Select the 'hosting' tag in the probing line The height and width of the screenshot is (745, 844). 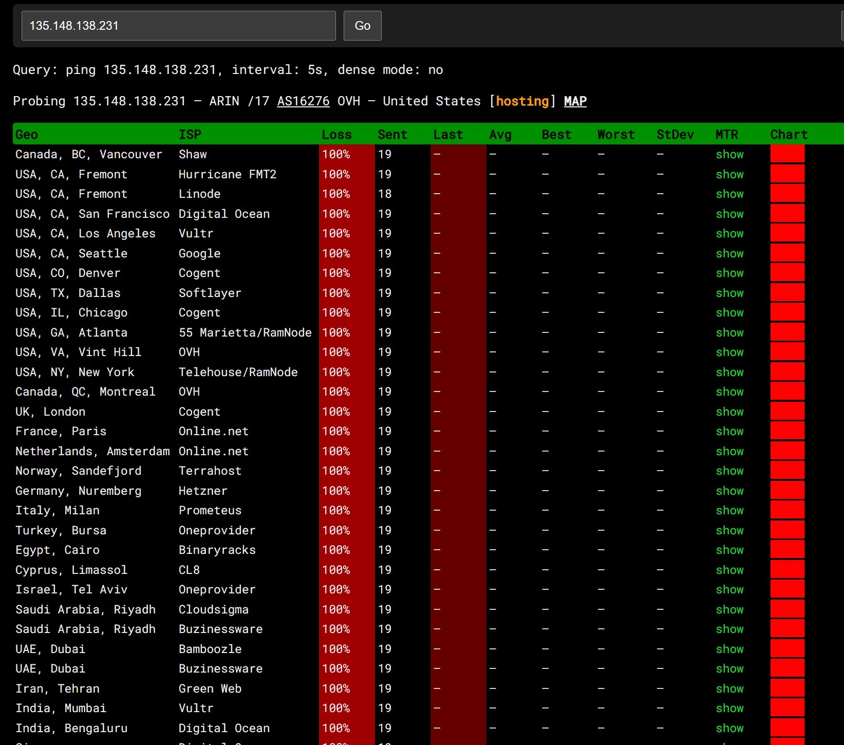pyautogui.click(x=522, y=101)
